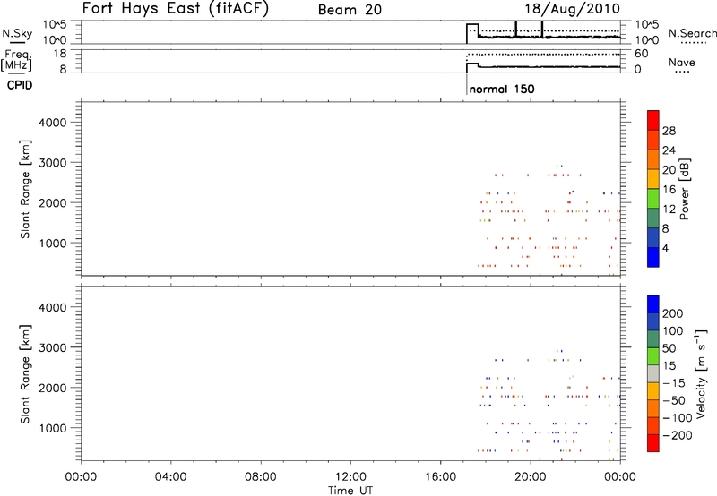
Task: Click the yellow 16–20 dB power colorbar segment
Action: pyautogui.click(x=653, y=178)
